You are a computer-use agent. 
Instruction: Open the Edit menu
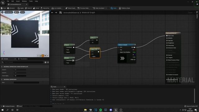tap(12, 1)
